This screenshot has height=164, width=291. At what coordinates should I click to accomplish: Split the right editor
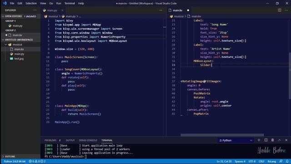point(280,10)
